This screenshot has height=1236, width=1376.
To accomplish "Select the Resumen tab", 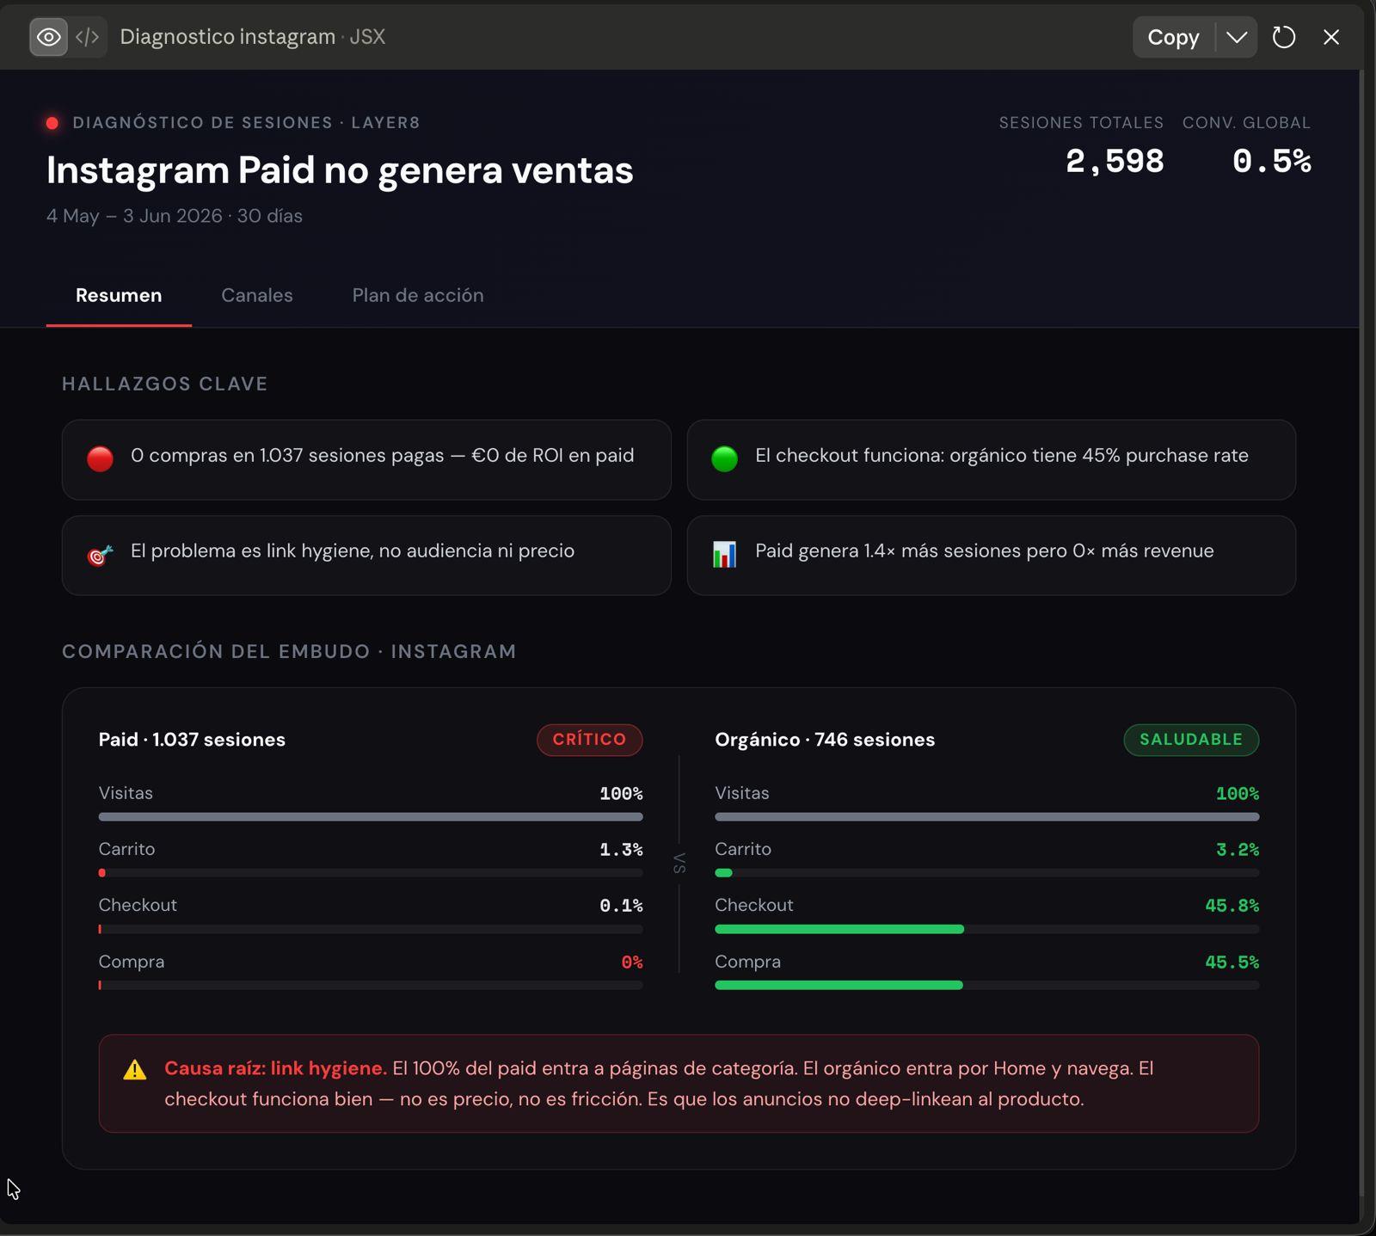I will click(x=119, y=295).
